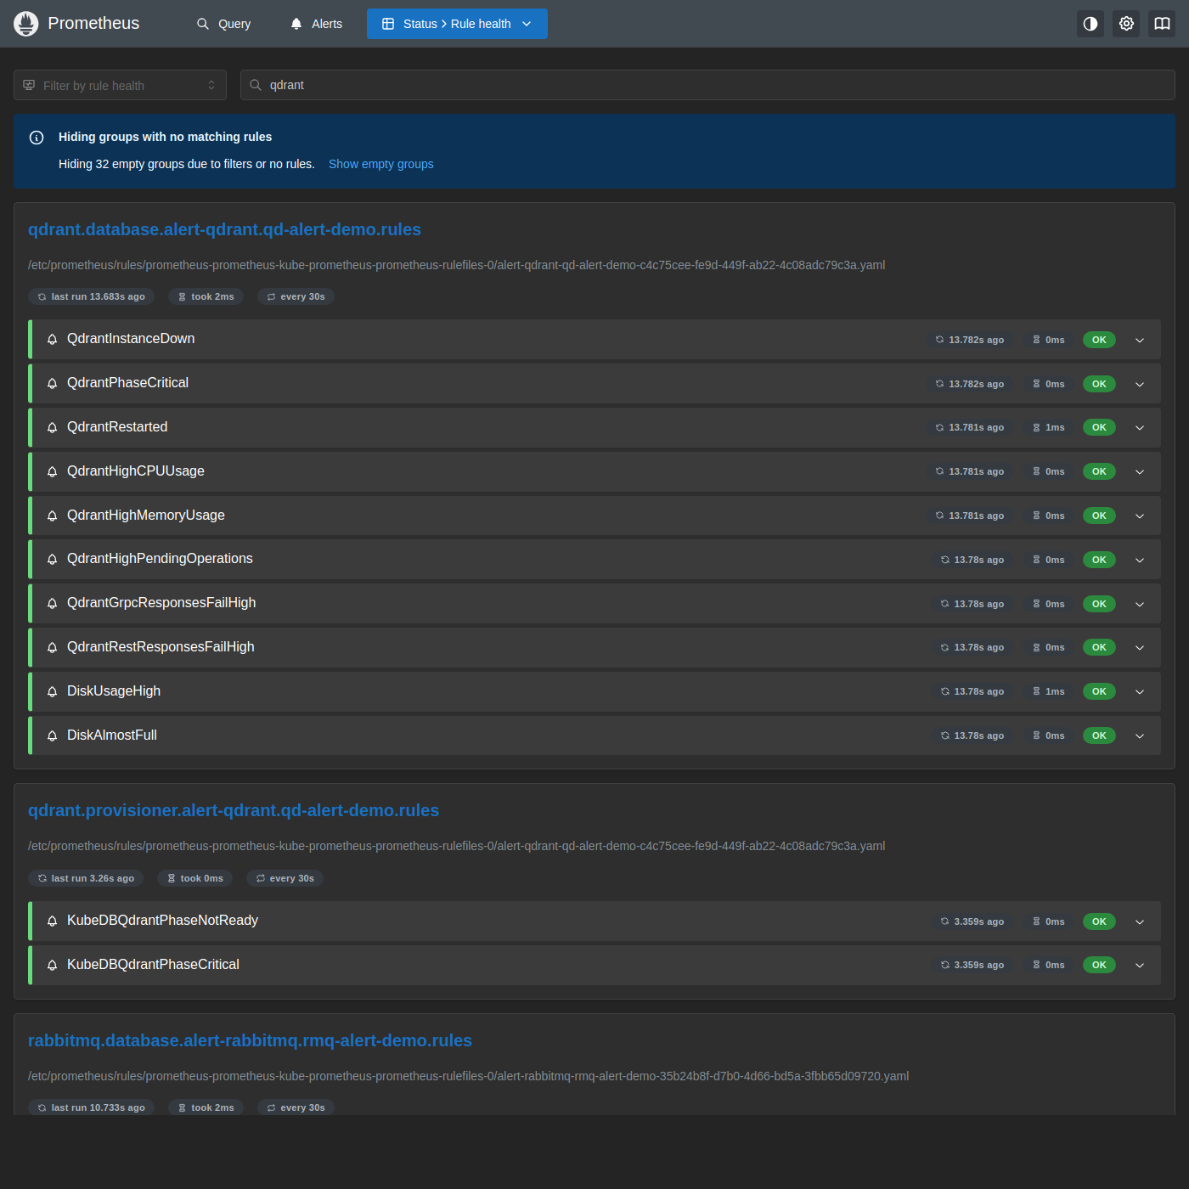Click the qdrant.database rule file path text
The height and width of the screenshot is (1189, 1189).
point(457,265)
